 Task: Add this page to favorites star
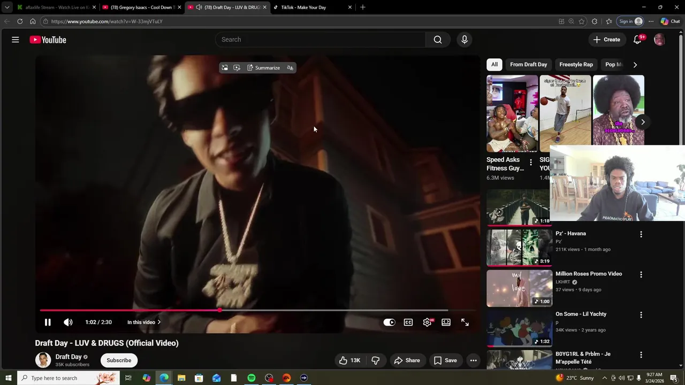pyautogui.click(x=582, y=21)
